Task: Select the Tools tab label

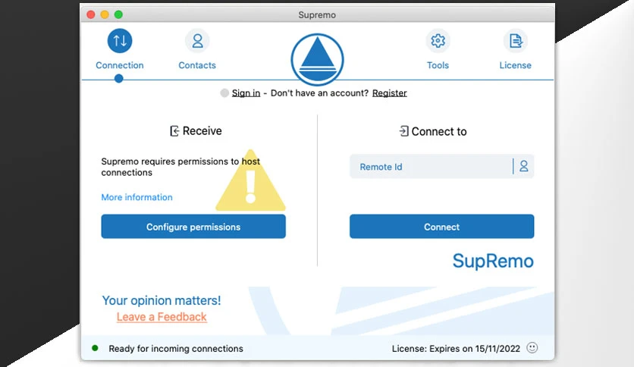Action: coord(438,65)
